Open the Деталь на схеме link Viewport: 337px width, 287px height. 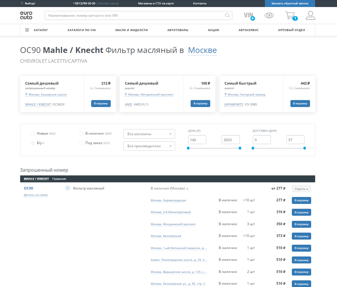point(36,195)
